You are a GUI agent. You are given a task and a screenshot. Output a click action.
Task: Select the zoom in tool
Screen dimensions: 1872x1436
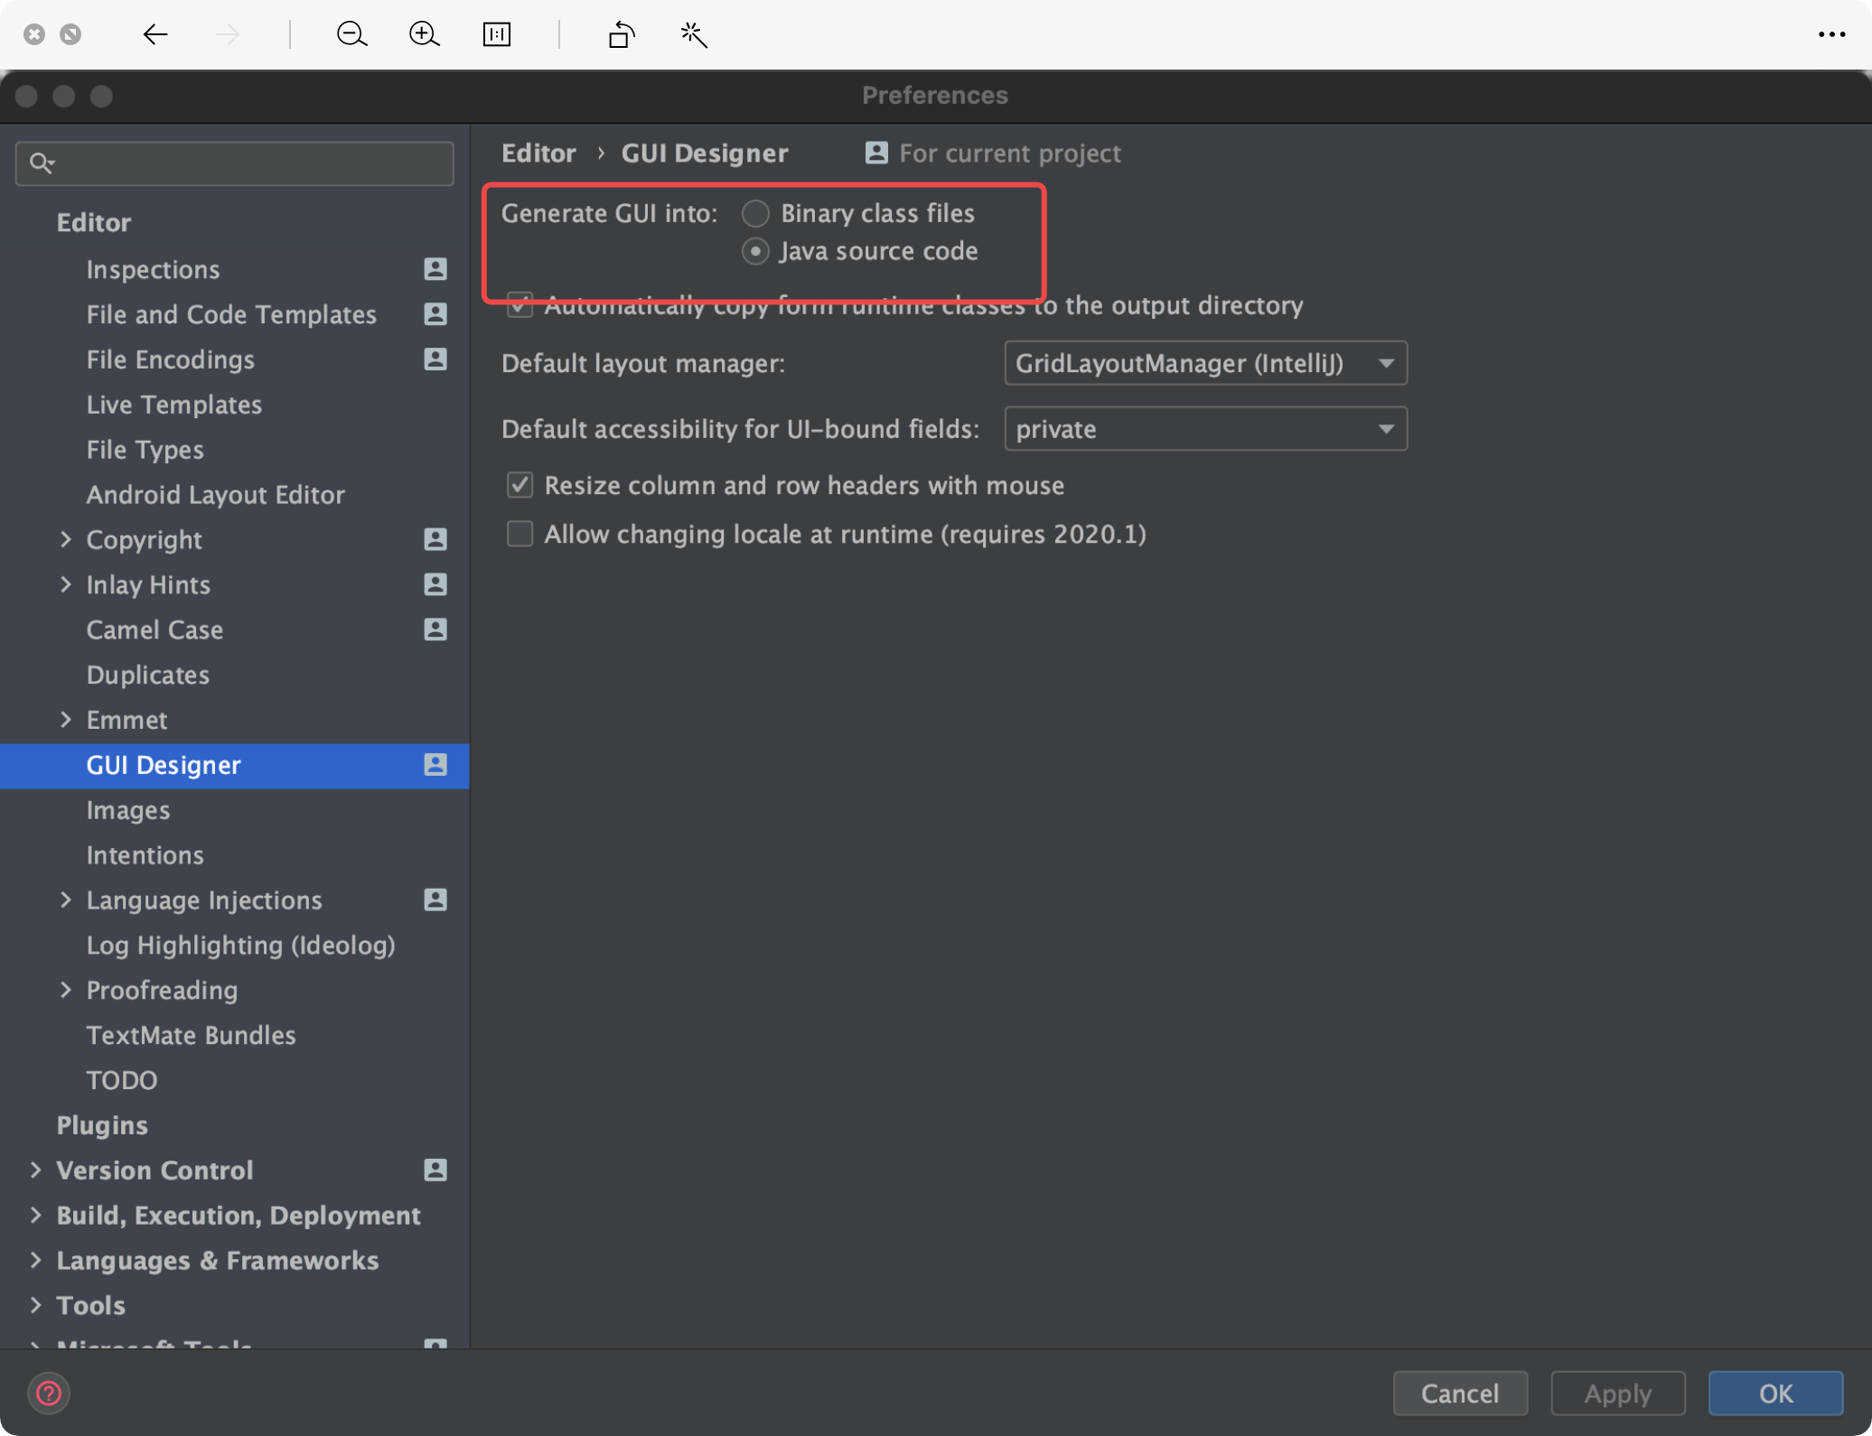(423, 34)
